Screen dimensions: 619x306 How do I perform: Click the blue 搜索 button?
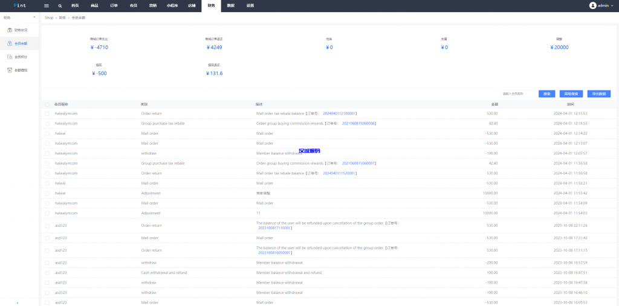click(546, 94)
